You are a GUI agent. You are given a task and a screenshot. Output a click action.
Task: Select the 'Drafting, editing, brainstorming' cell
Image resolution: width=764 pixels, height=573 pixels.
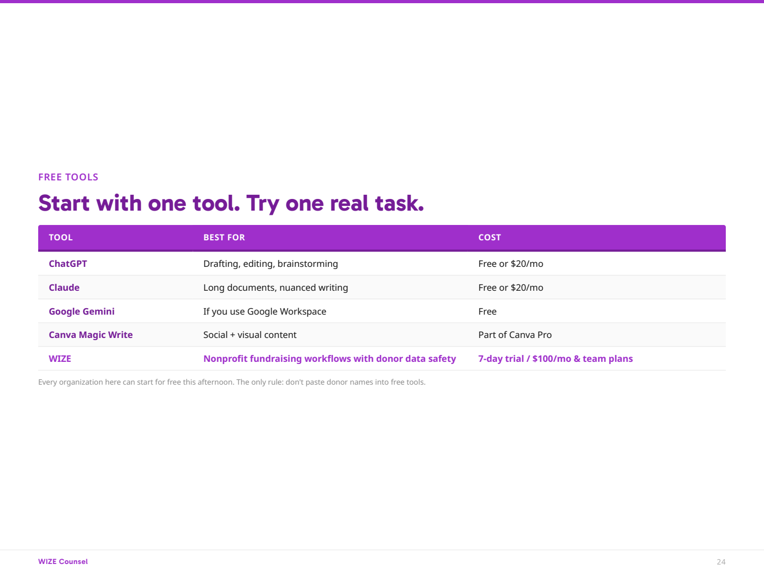pyautogui.click(x=271, y=264)
